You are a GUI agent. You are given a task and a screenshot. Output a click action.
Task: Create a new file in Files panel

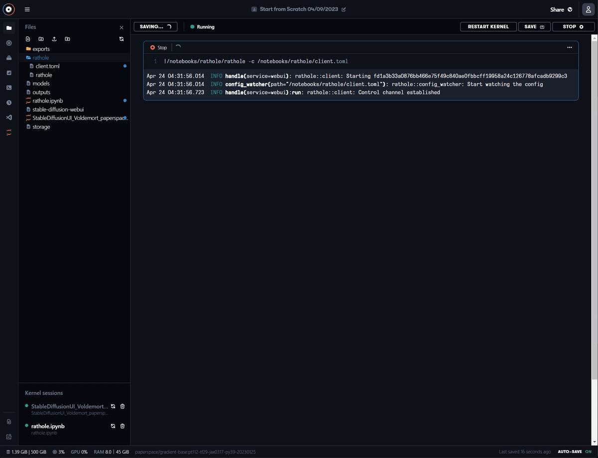pos(28,39)
